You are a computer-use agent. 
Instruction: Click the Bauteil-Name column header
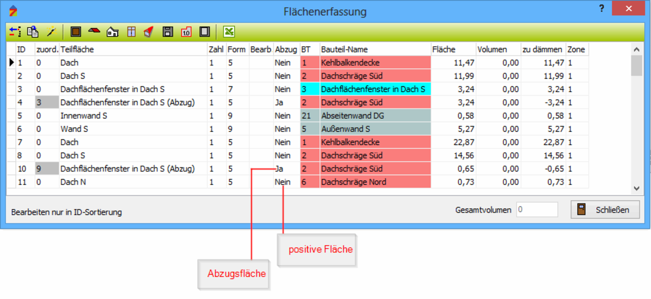coord(375,49)
